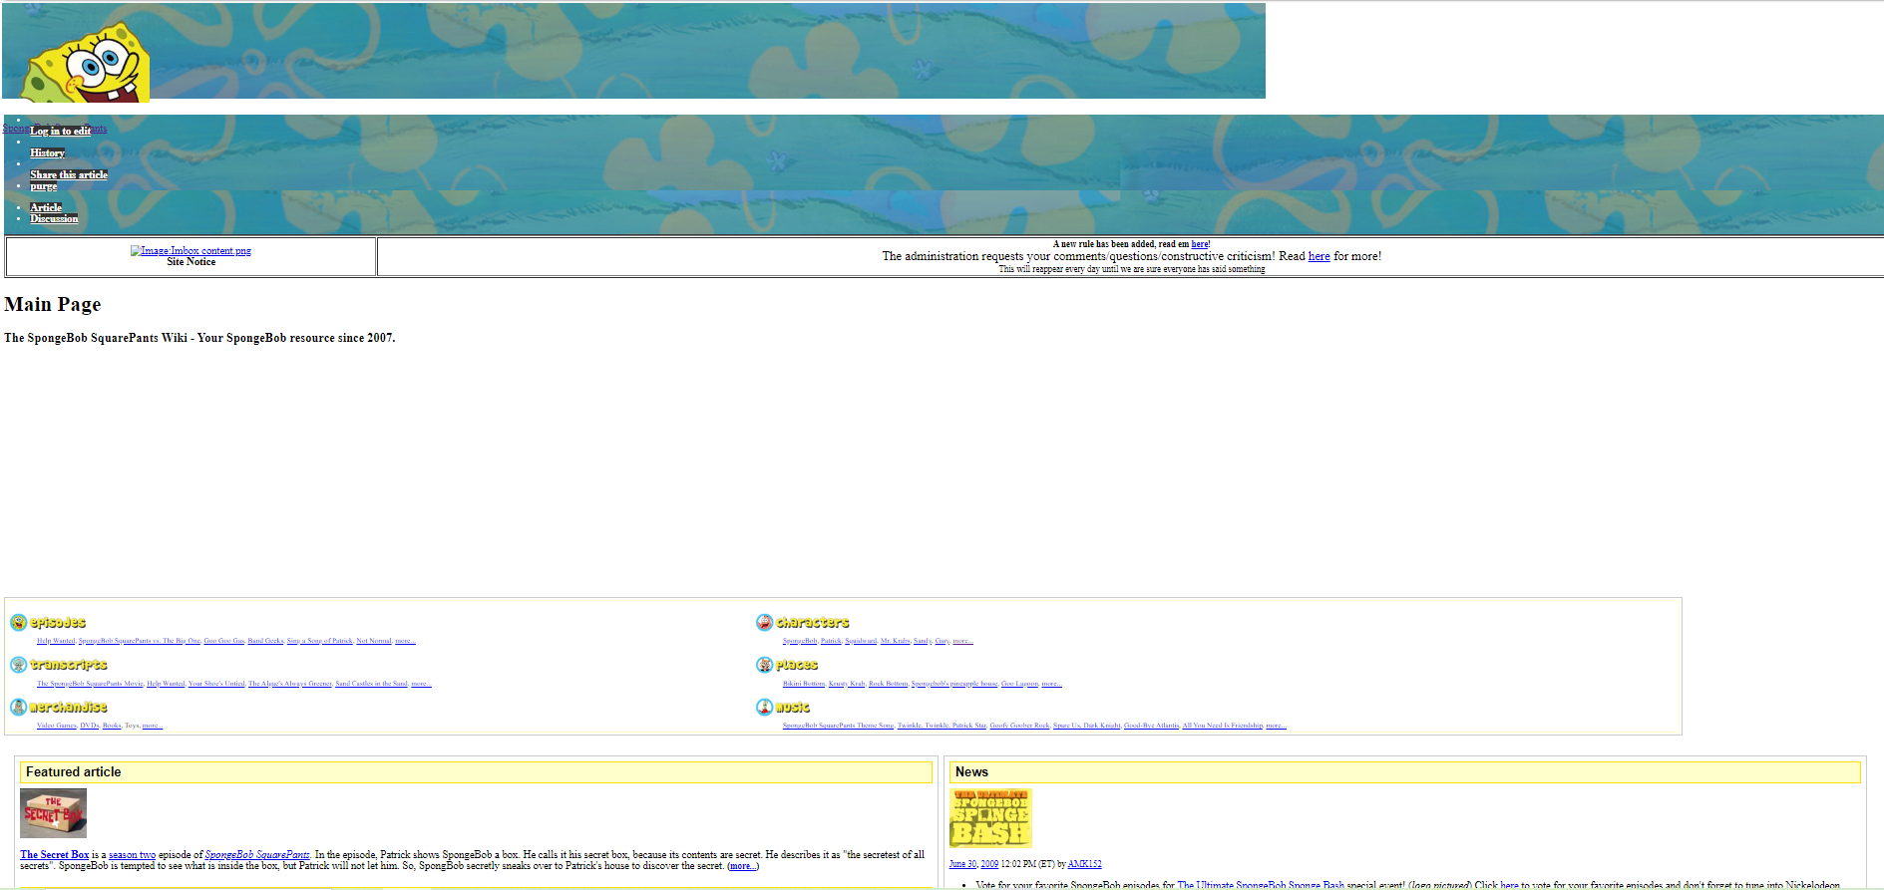This screenshot has height=890, width=1884.
Task: Switch to the Article tab
Action: pos(46,207)
